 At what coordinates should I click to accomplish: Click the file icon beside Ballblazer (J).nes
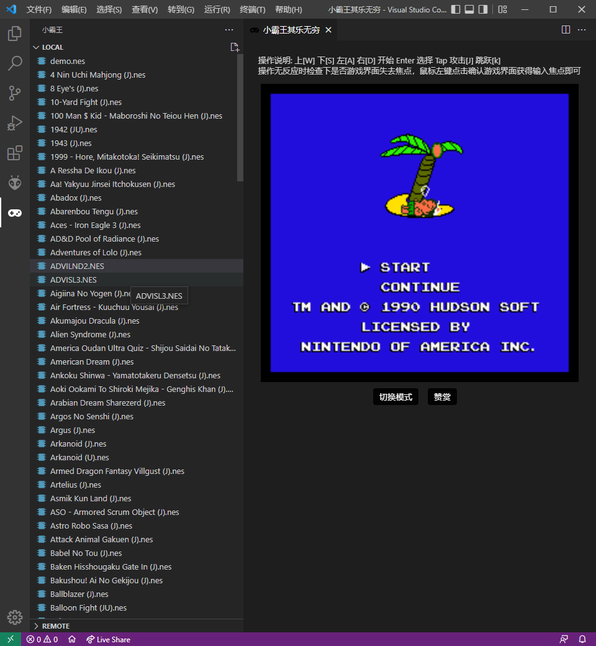pos(42,594)
